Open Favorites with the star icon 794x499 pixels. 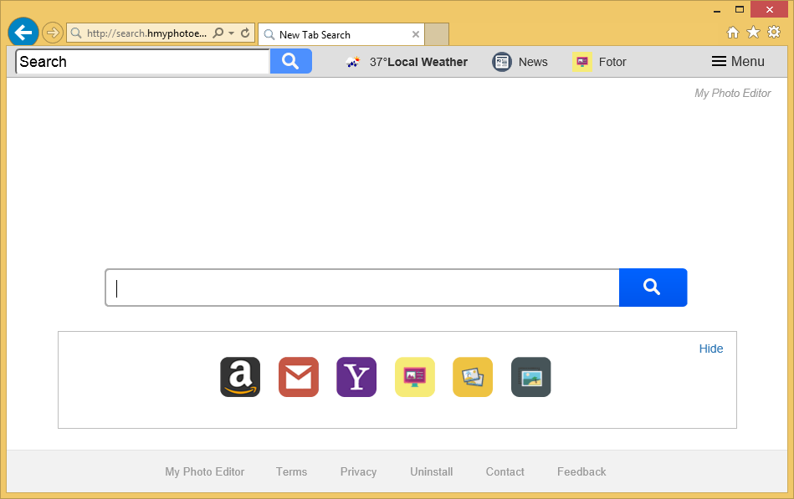(754, 33)
